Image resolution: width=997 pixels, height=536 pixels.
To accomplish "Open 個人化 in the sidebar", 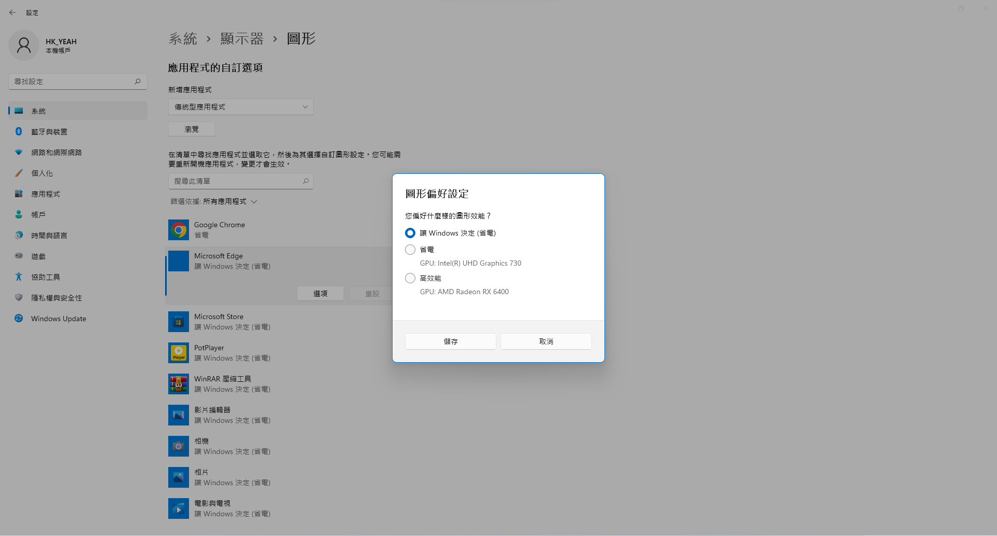I will pyautogui.click(x=78, y=173).
